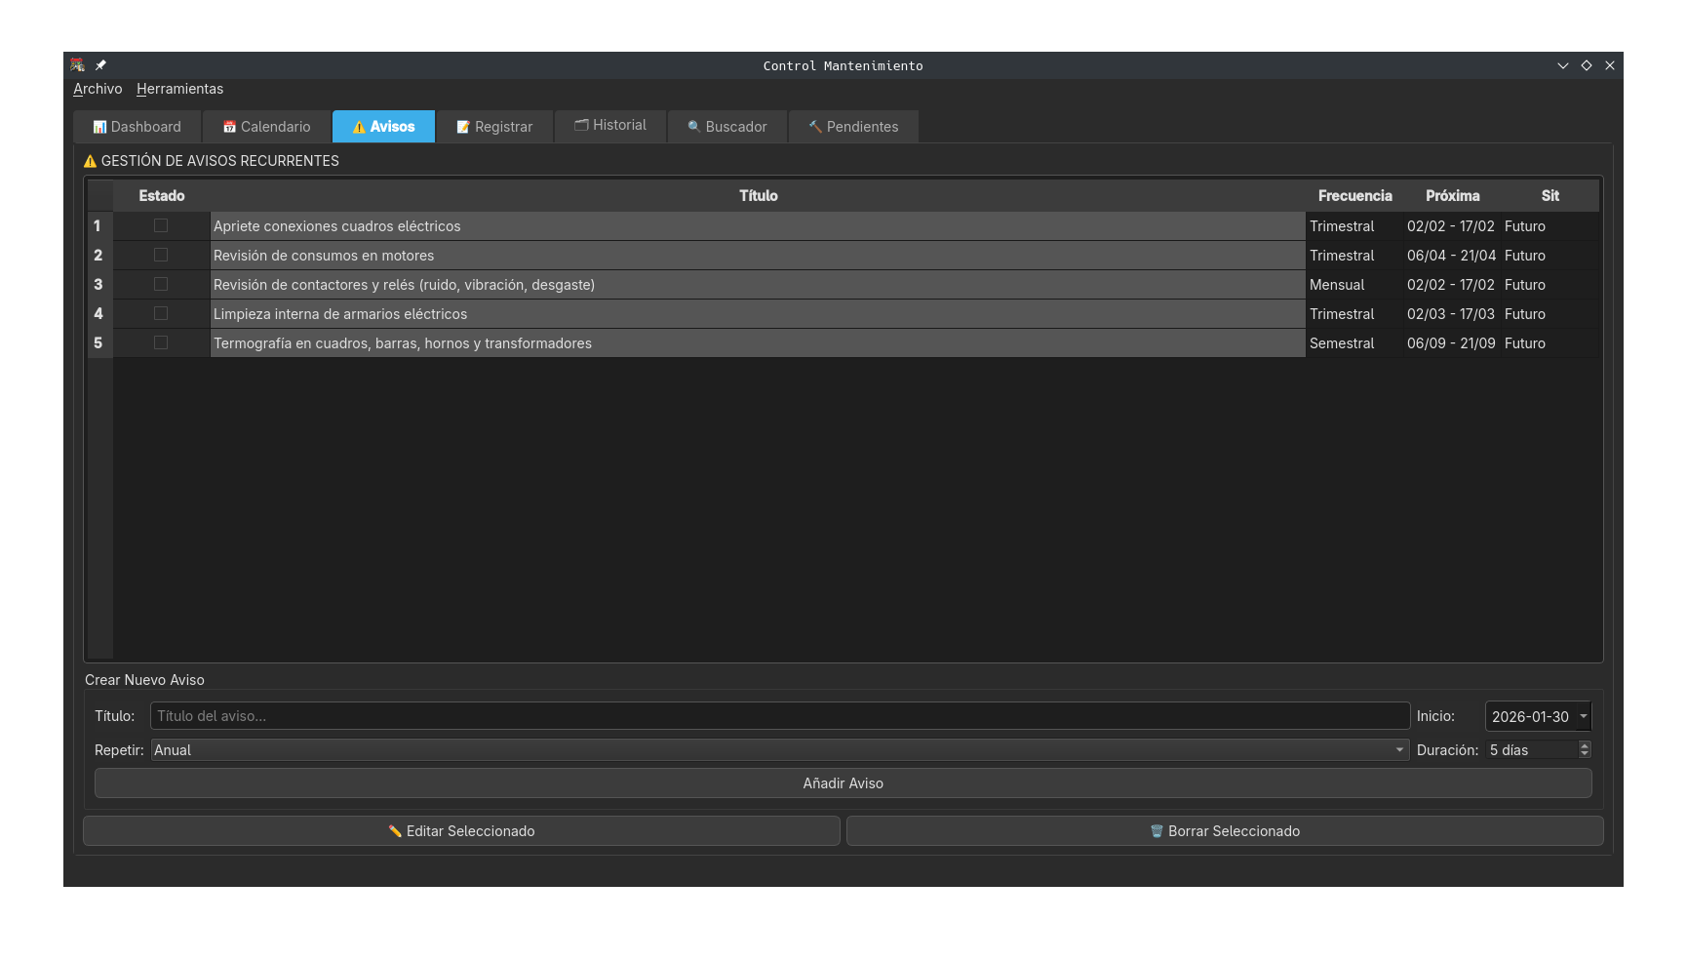Image resolution: width=1687 pixels, height=962 pixels.
Task: Open the Archivo menu
Action: pyautogui.click(x=98, y=89)
